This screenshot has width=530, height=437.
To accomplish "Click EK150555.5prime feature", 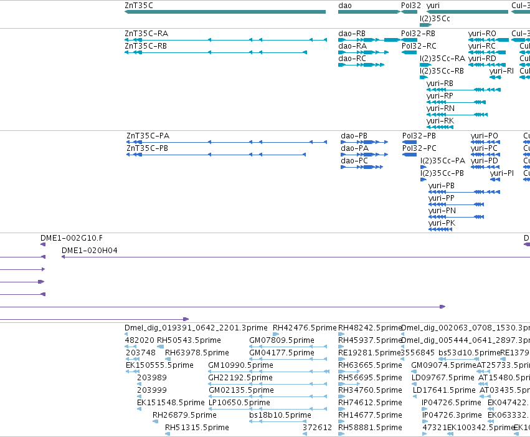I will (133, 372).
